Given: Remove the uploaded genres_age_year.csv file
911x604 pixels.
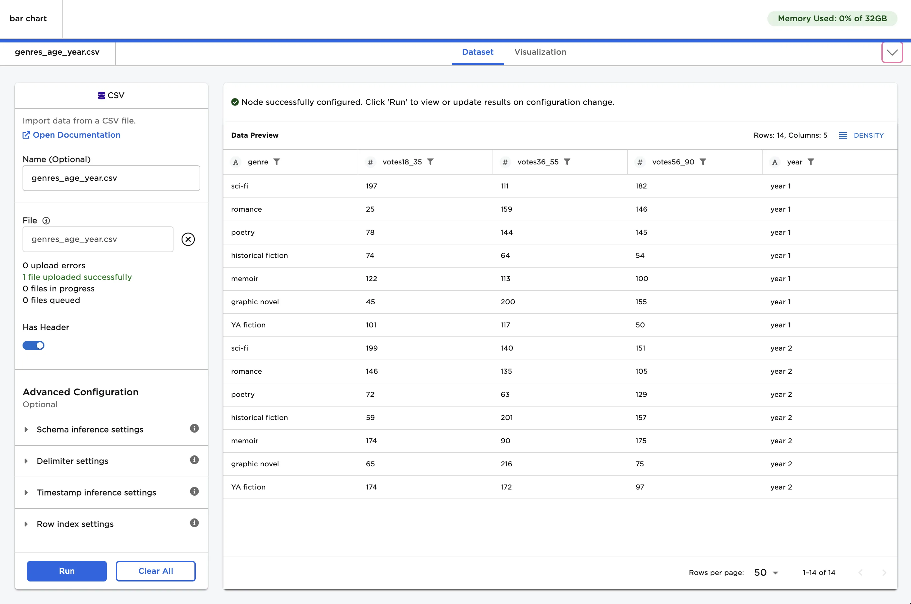Looking at the screenshot, I should pyautogui.click(x=189, y=239).
